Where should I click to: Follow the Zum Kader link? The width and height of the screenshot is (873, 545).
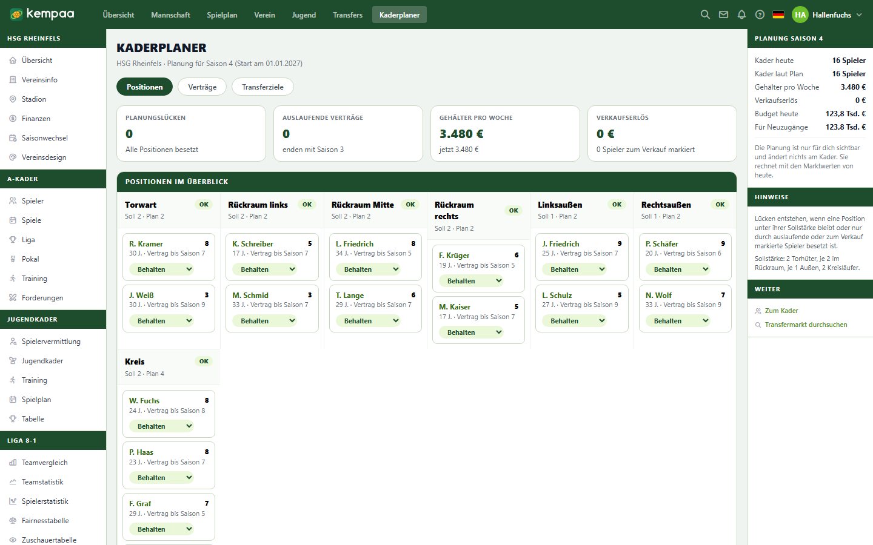[781, 311]
